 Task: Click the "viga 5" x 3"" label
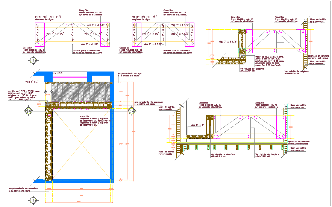tap(197, 125)
